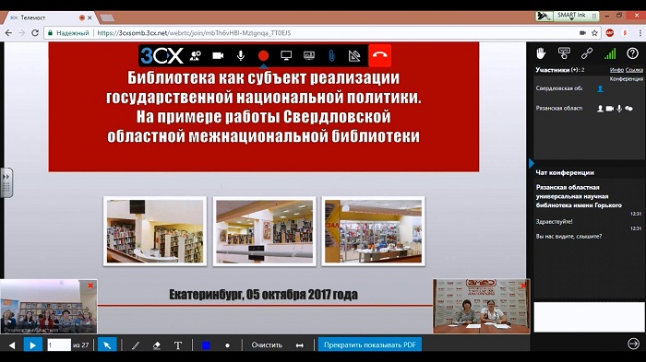
Task: Close the Телемост tab
Action: 90,18
